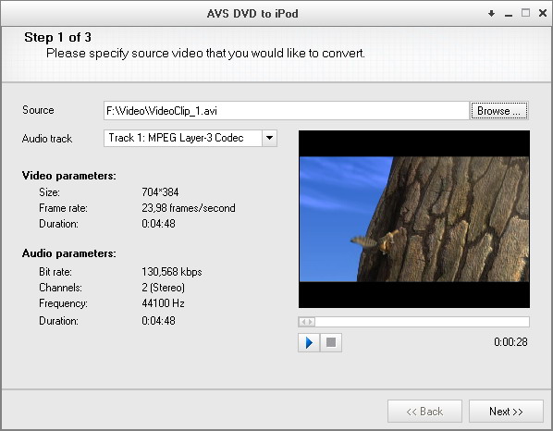This screenshot has height=431, width=553.
Task: Click the down-arrow icon in title bar
Action: (x=491, y=14)
